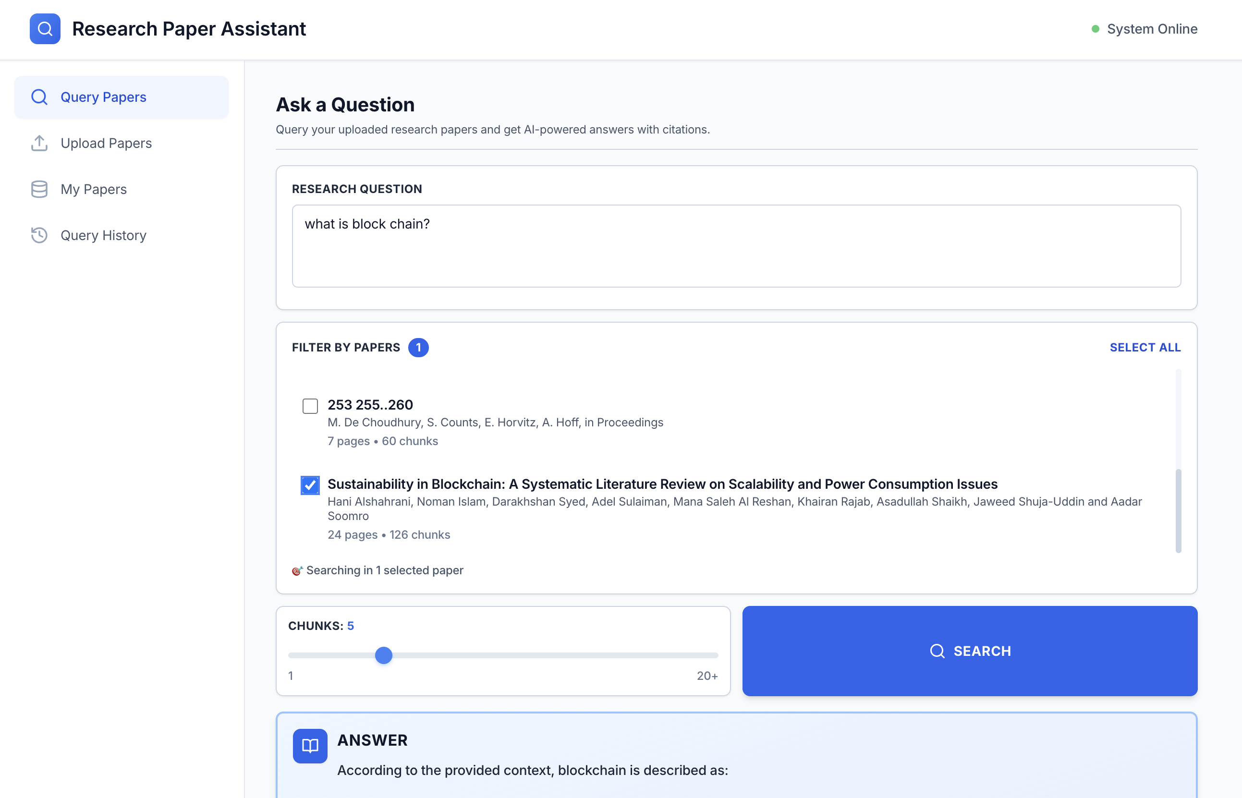Click the book icon in the Answer panel
Screen dimensions: 1242x798
tap(309, 746)
